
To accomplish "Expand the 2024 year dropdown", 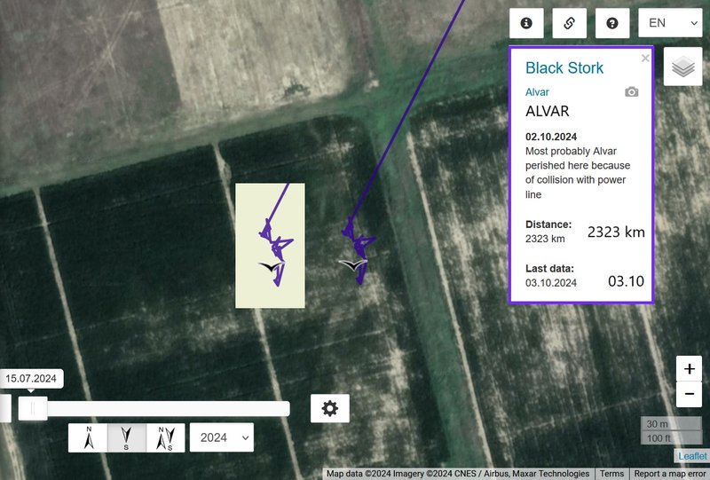I will pos(221,437).
